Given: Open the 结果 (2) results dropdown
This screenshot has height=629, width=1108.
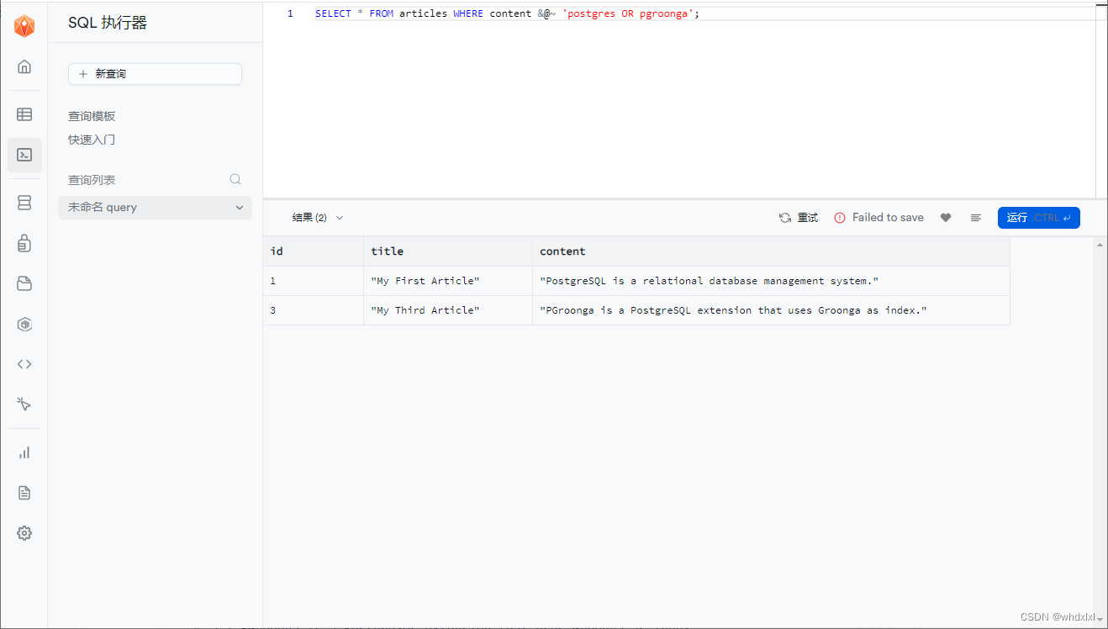Looking at the screenshot, I should click(317, 217).
